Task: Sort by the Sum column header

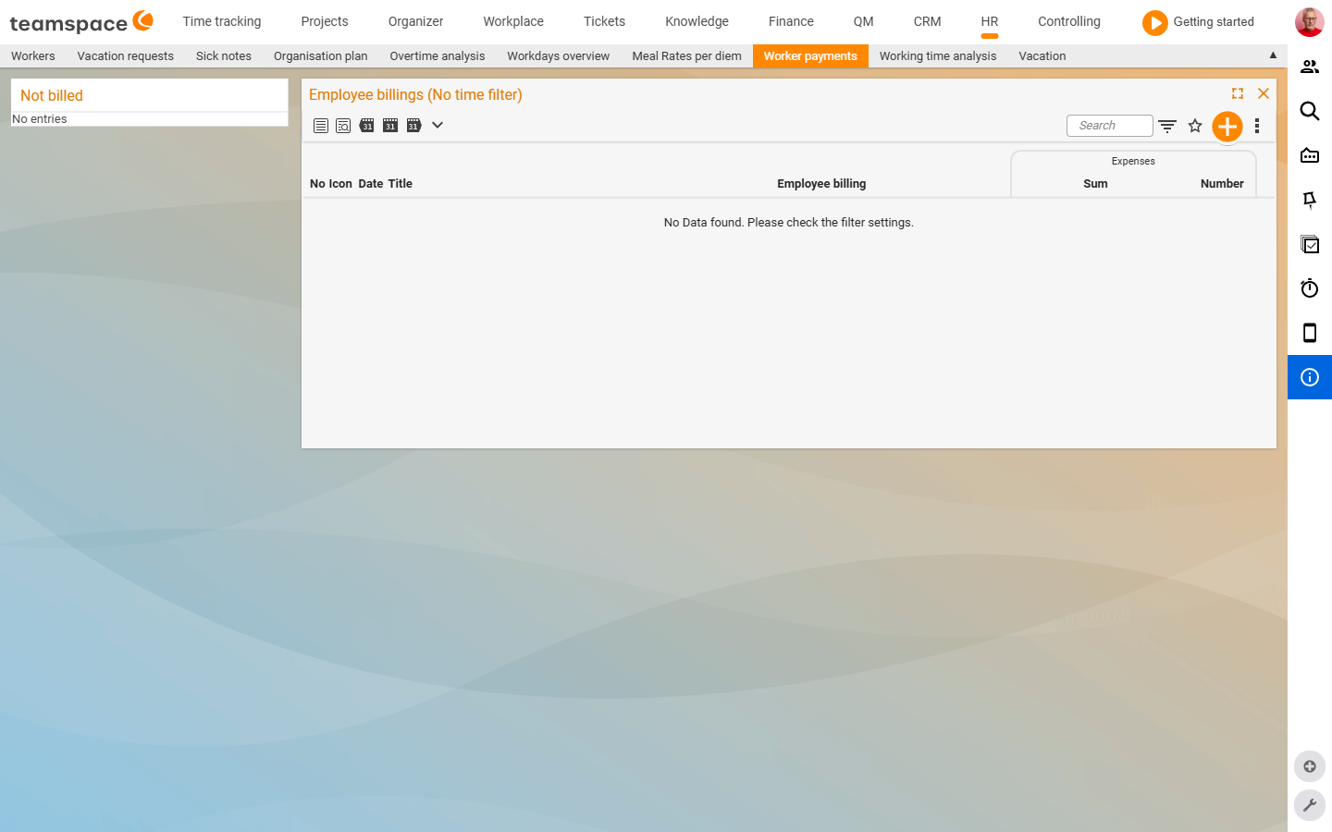Action: point(1095,183)
